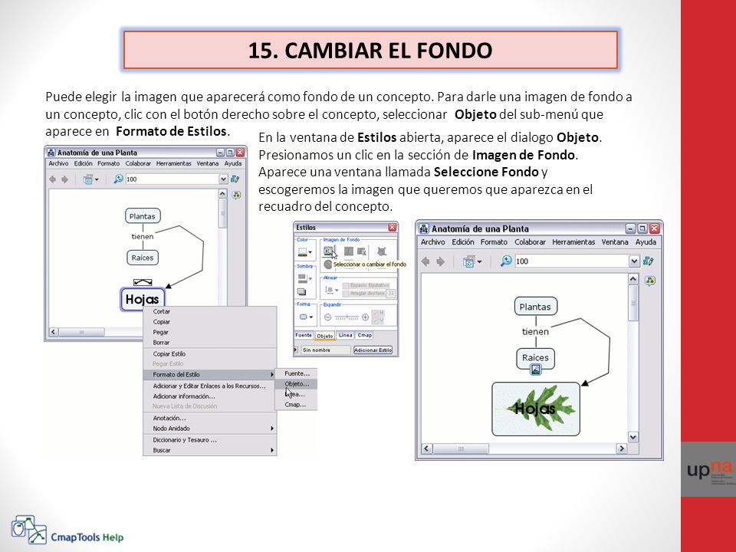
Task: Click zoom magnifier icon in leaf-image window
Action: [506, 261]
